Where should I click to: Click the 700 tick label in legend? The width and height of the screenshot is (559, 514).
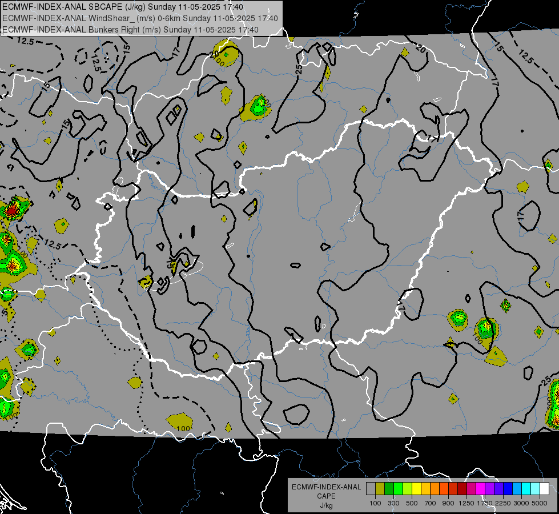[431, 503]
